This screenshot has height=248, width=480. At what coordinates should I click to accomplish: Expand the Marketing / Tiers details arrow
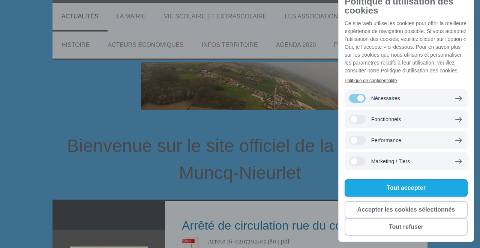pyautogui.click(x=458, y=161)
